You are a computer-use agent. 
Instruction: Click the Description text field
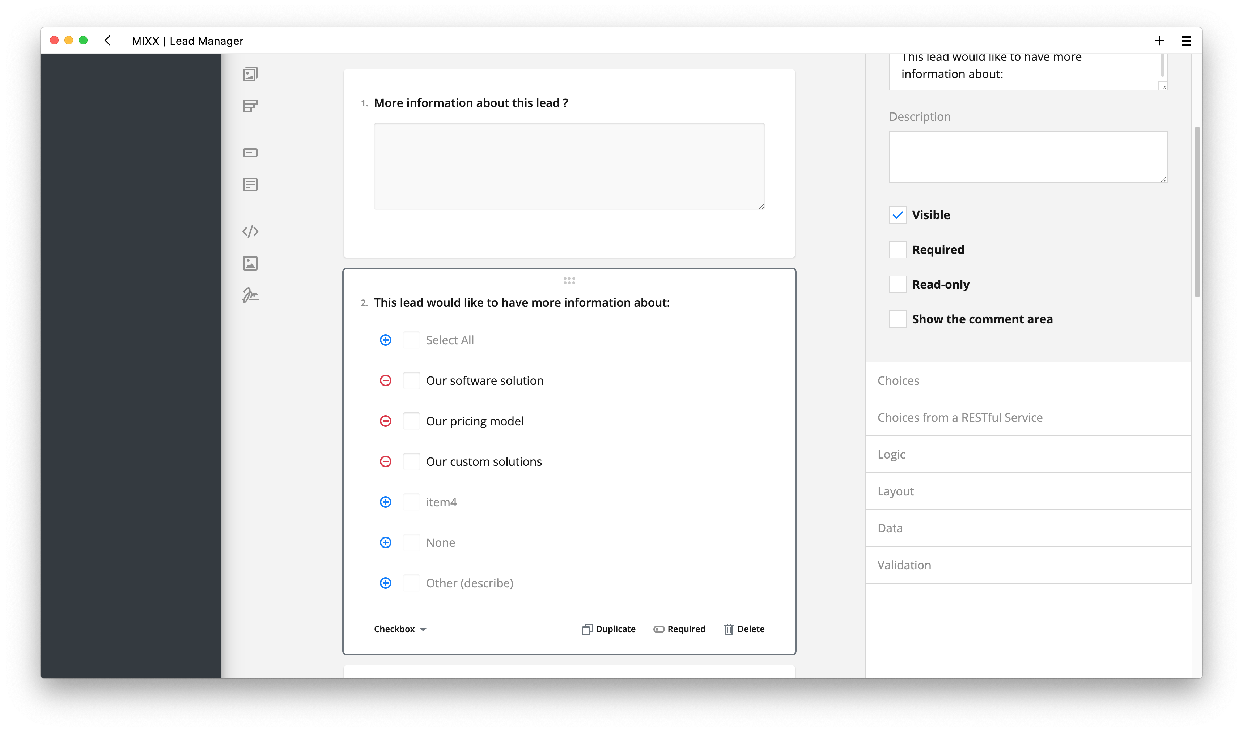point(1028,157)
